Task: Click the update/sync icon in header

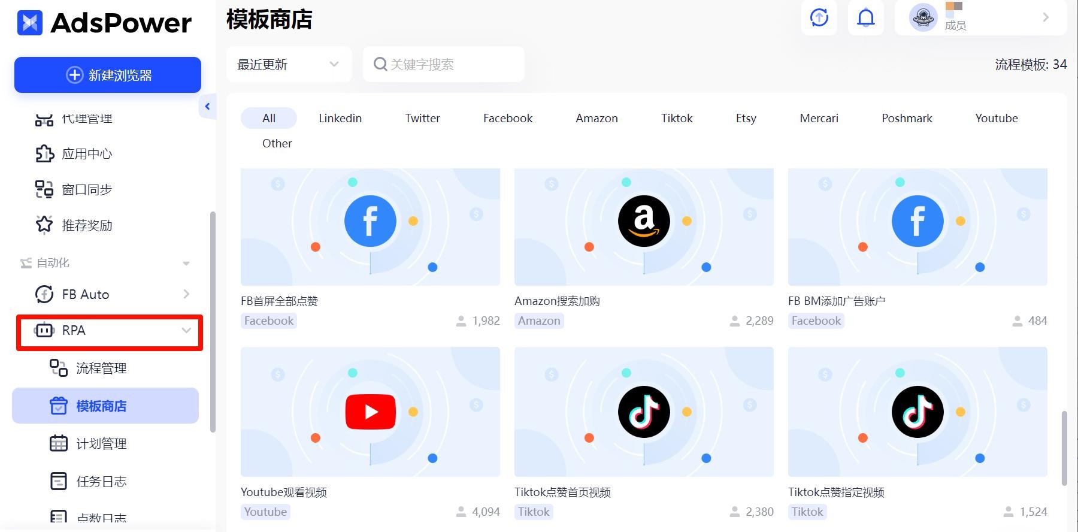Action: coord(819,18)
